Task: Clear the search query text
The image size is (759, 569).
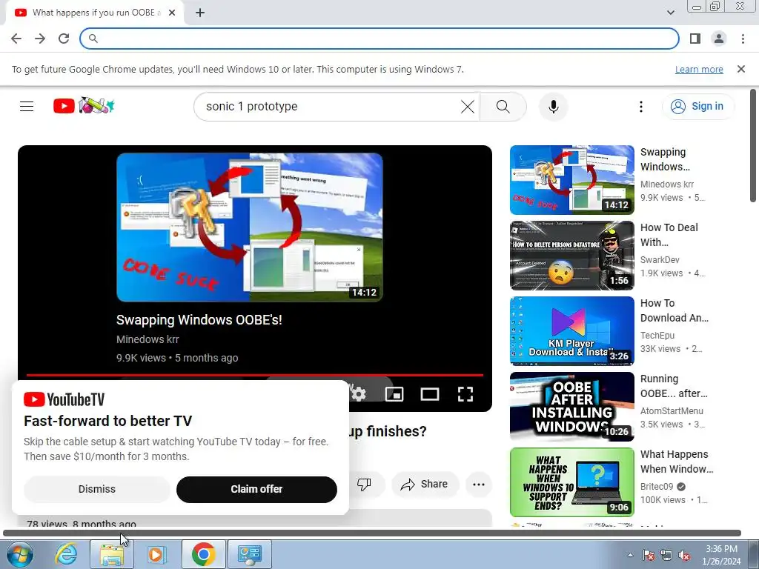Action: click(x=468, y=107)
